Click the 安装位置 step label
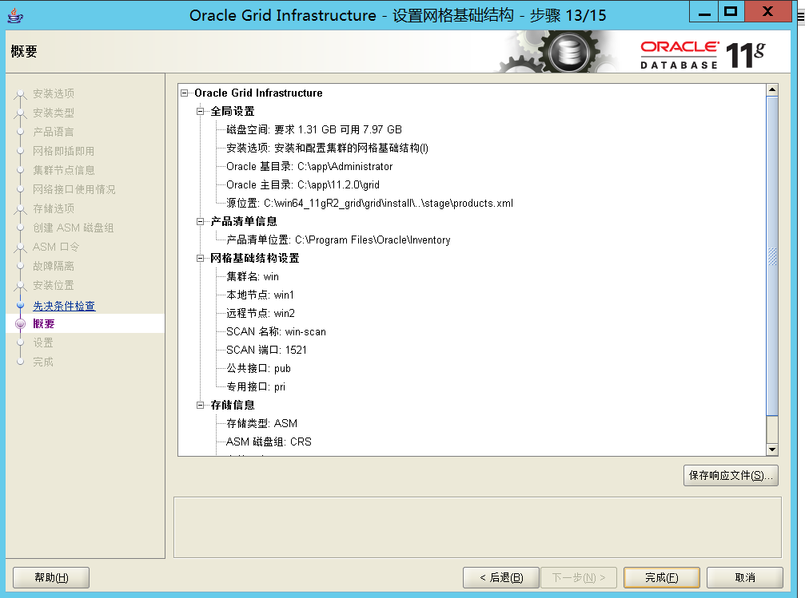Viewport: 805px width, 598px height. pyautogui.click(x=54, y=285)
